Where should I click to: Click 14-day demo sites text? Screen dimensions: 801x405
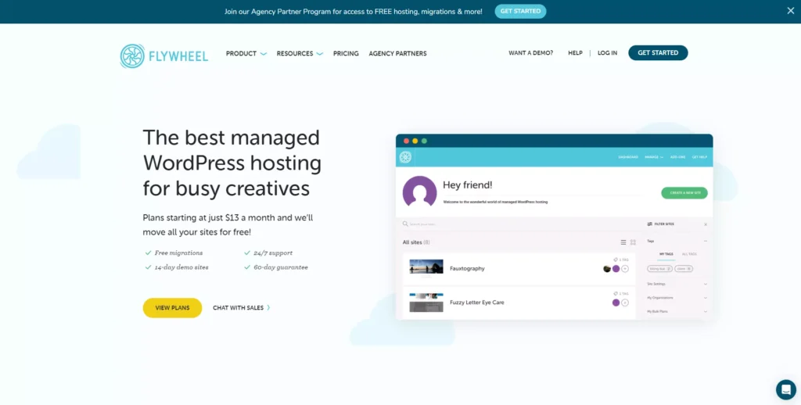tap(181, 267)
